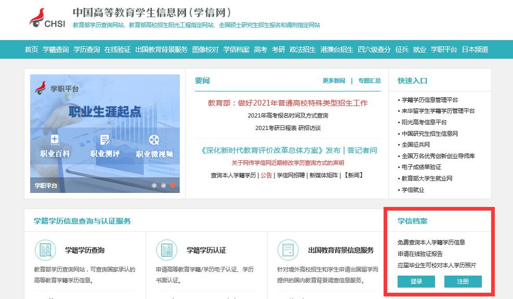This screenshot has height=299, width=513.
Task: Open the 2021考研日程表 link
Action: 276,128
